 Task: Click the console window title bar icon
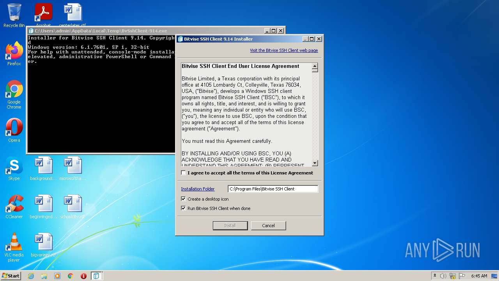click(x=31, y=31)
